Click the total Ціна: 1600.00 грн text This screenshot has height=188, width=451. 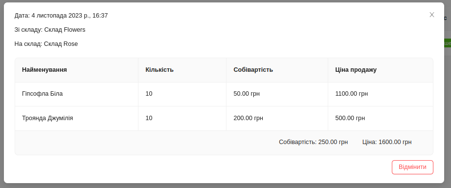pos(387,142)
